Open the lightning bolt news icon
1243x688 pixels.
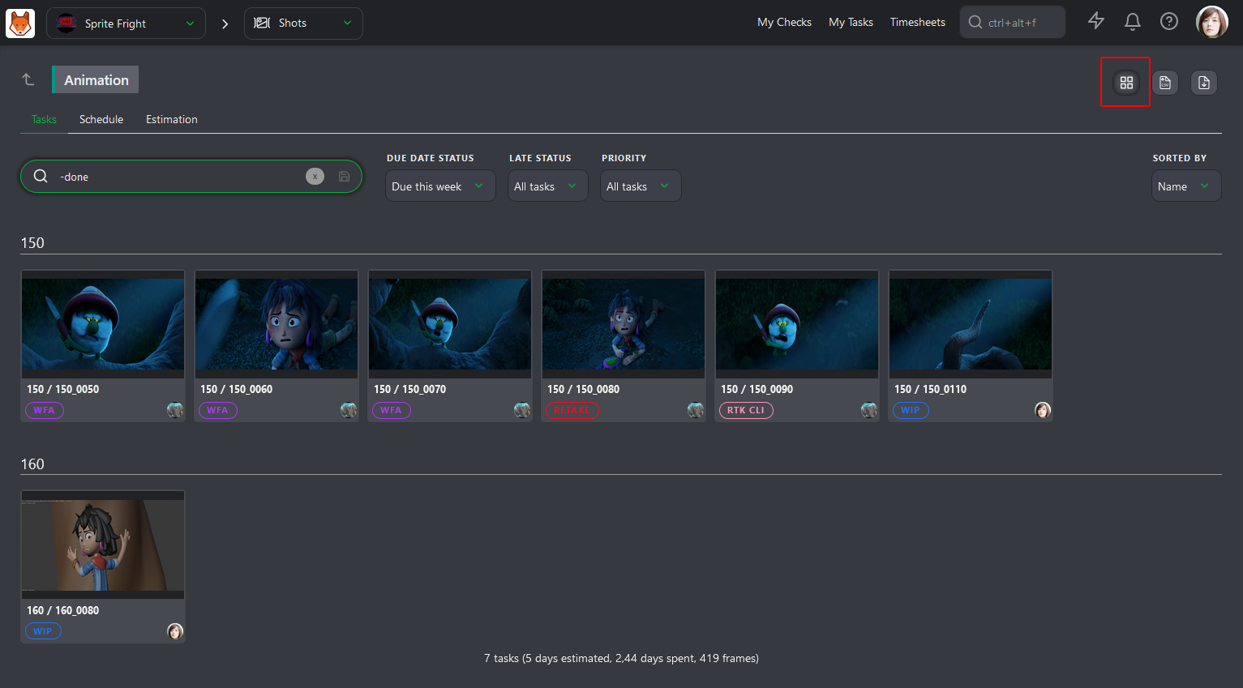(x=1096, y=21)
